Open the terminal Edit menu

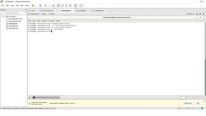pyautogui.click(x=34, y=21)
